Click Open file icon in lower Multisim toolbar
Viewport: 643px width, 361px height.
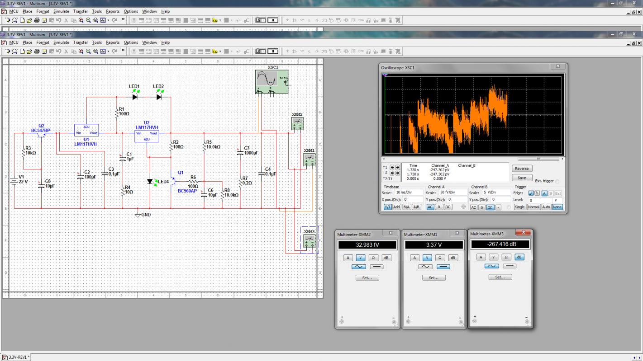pyautogui.click(x=29, y=52)
